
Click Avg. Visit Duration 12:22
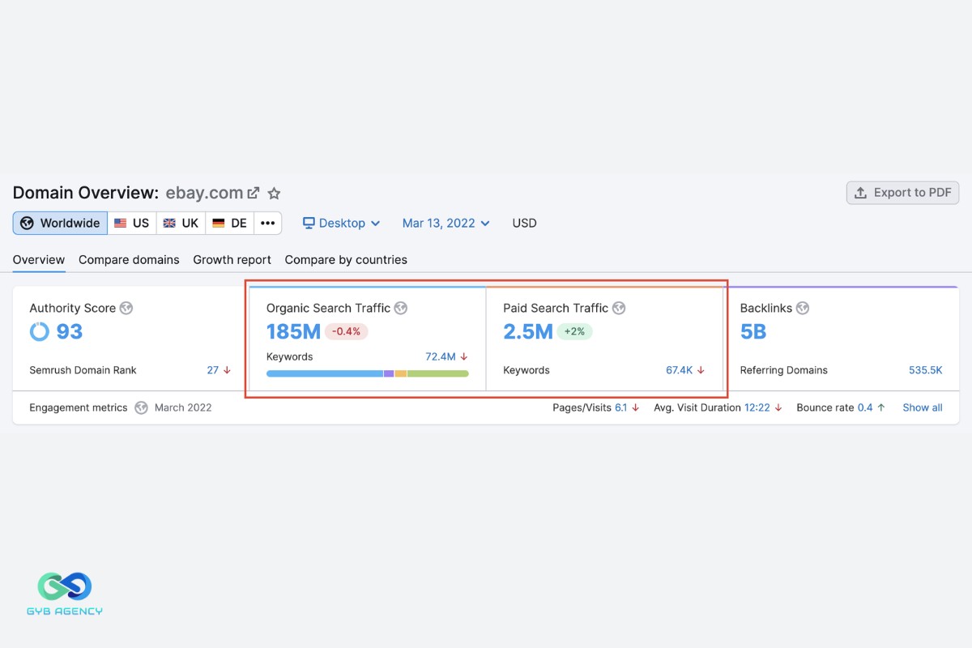pyautogui.click(x=757, y=407)
